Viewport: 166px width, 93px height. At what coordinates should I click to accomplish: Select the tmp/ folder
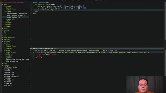click(x=5, y=63)
